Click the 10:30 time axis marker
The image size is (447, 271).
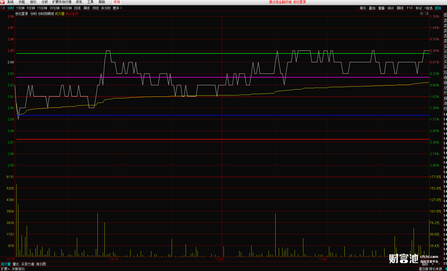pyautogui.click(x=114, y=259)
